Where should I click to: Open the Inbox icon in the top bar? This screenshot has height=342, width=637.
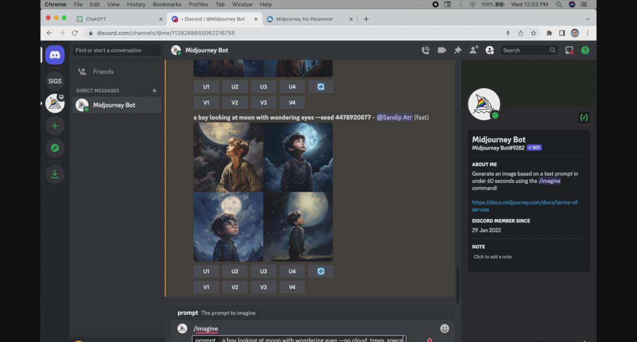click(x=569, y=50)
